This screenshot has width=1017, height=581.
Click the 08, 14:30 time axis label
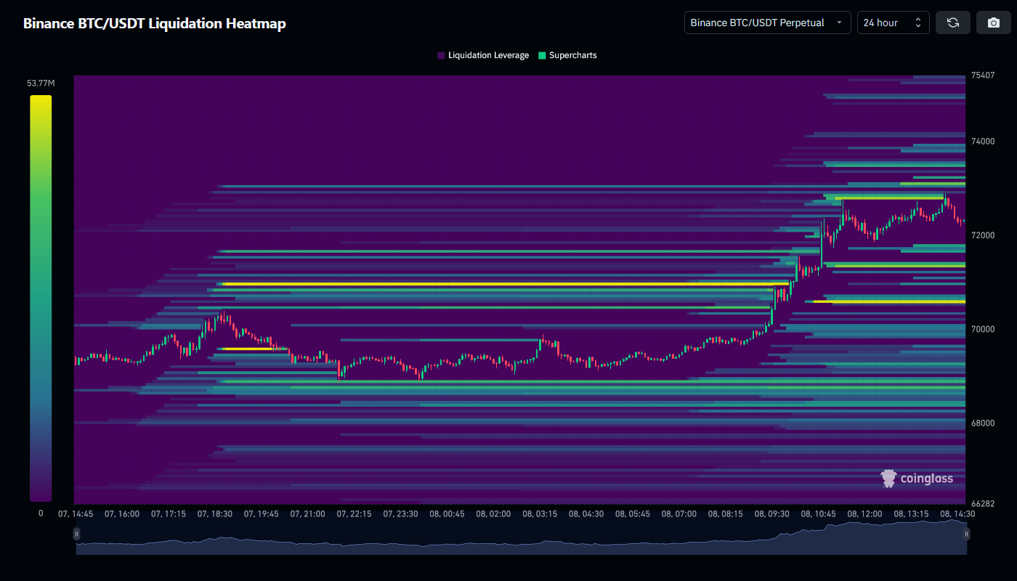coord(957,513)
